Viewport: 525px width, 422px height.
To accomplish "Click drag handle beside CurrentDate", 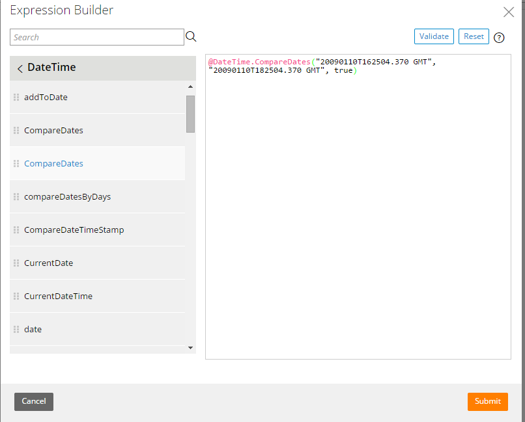I will (x=16, y=263).
